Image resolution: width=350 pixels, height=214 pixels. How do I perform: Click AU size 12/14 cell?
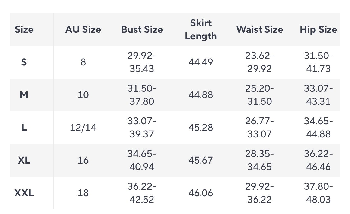[x=83, y=128]
